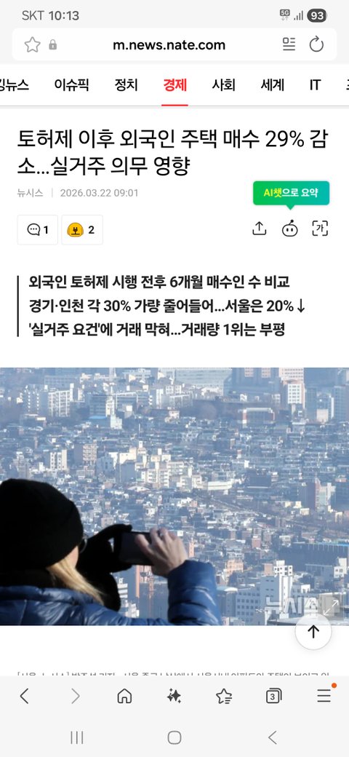Change font size with the 가 icon
This screenshot has height=757, width=349.
(x=320, y=229)
